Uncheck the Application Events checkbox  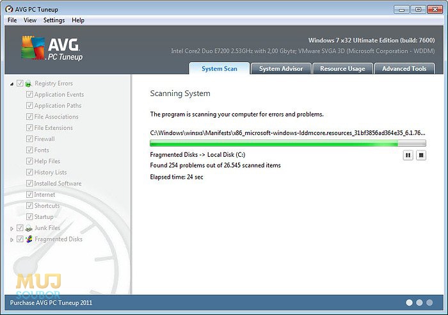[x=29, y=94]
